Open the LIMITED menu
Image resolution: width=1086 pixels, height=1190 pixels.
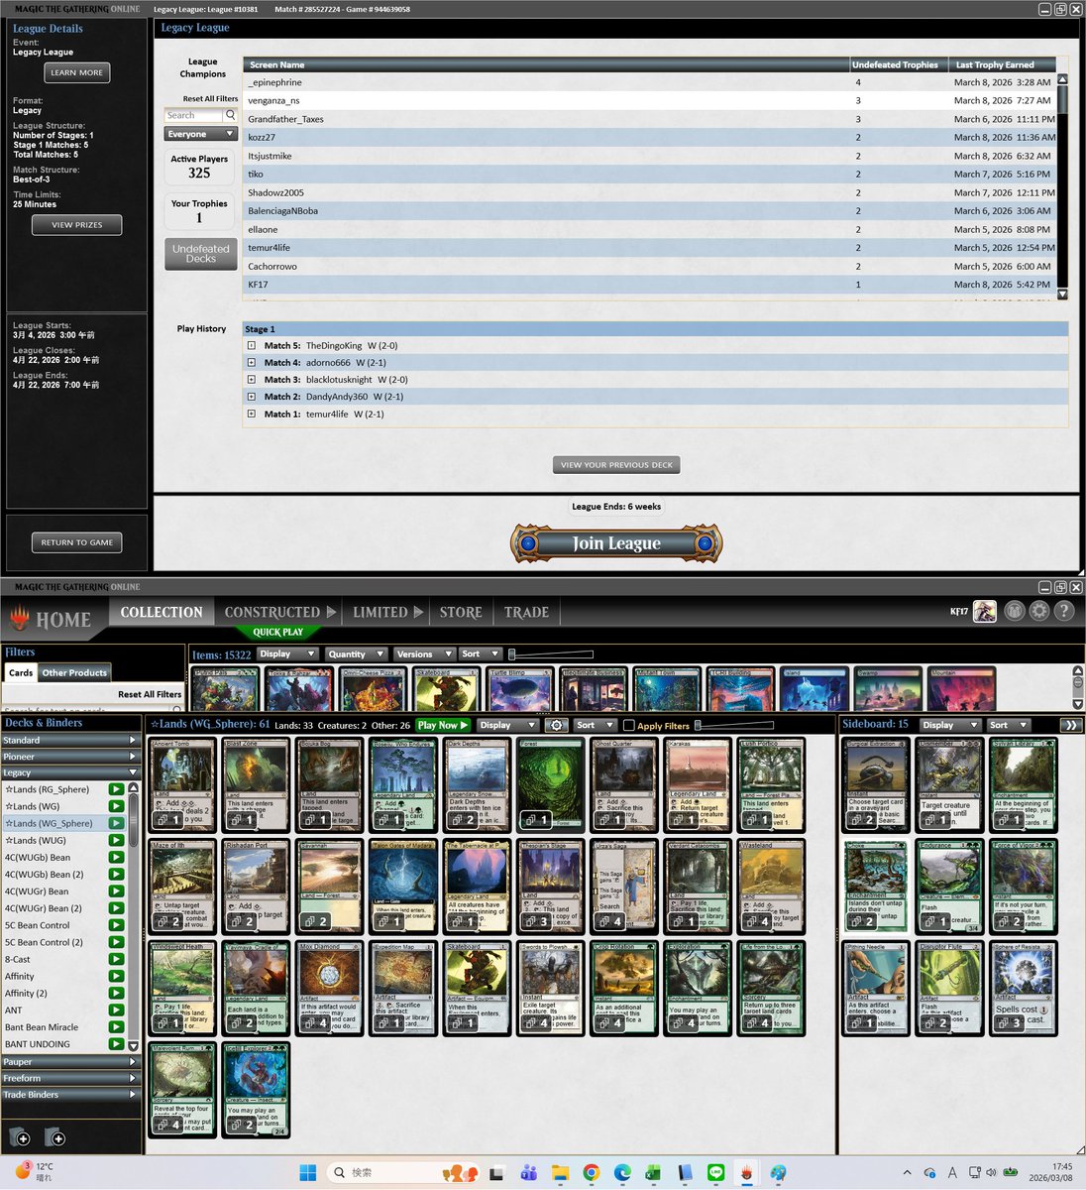[387, 612]
